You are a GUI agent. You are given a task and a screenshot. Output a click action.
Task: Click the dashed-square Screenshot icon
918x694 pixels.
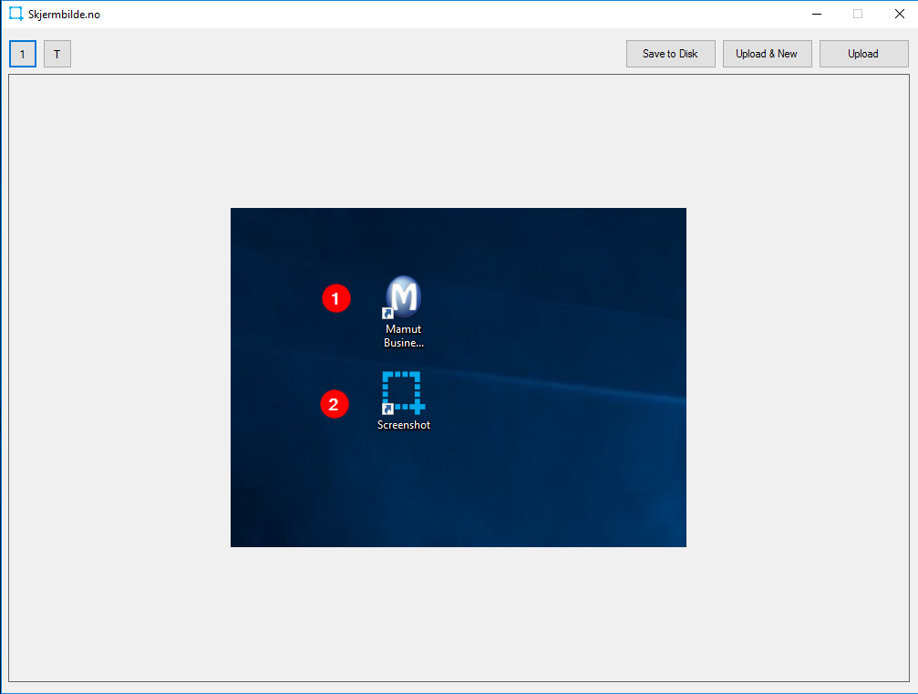[x=403, y=392]
